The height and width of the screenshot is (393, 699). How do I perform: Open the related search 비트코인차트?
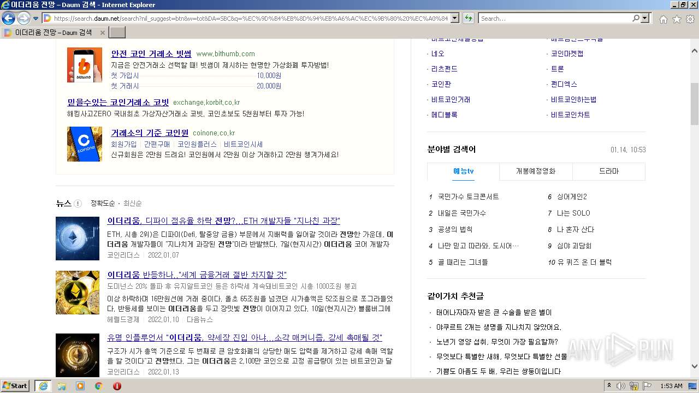click(571, 115)
